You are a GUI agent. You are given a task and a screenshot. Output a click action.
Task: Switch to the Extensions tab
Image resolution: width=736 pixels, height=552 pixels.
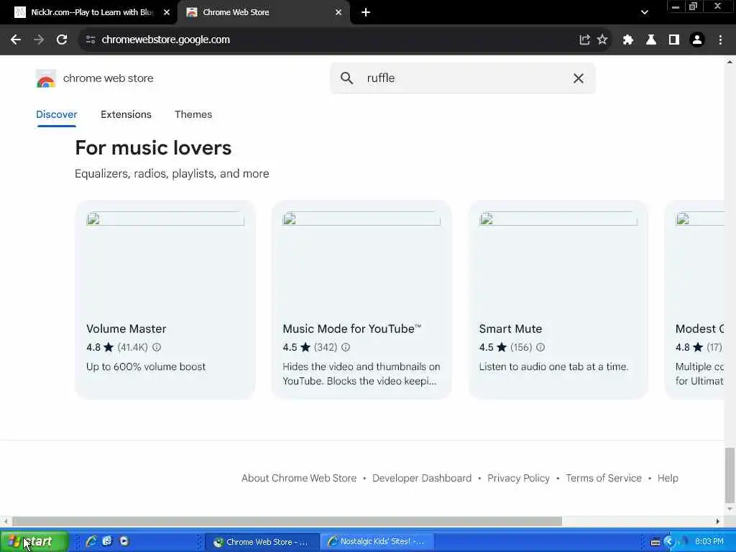(126, 114)
